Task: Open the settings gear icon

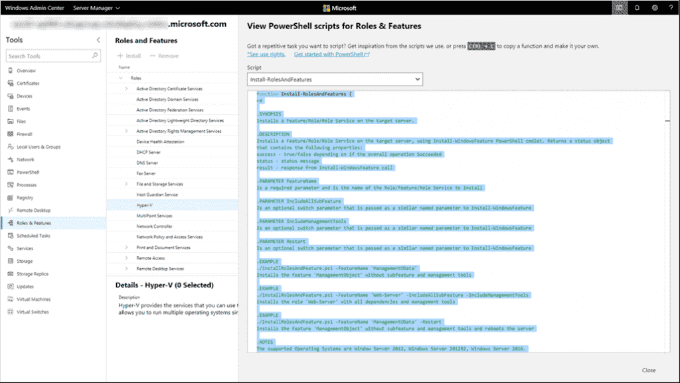Action: [655, 8]
